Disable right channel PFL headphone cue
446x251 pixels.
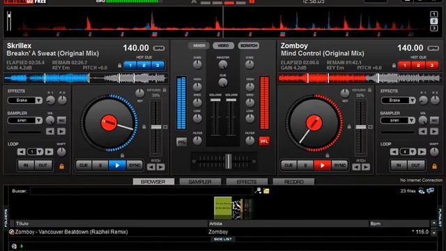coord(264,141)
